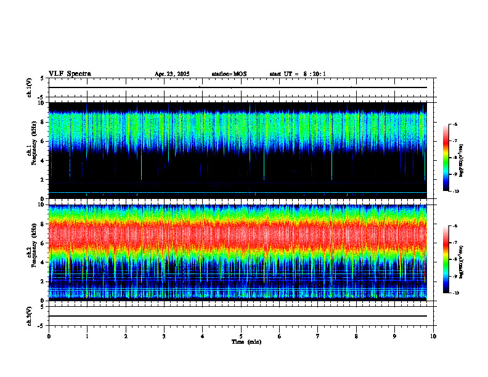This screenshot has height=377, width=488.
Task: Click the "Time (min)" x-axis label
Action: (246, 342)
